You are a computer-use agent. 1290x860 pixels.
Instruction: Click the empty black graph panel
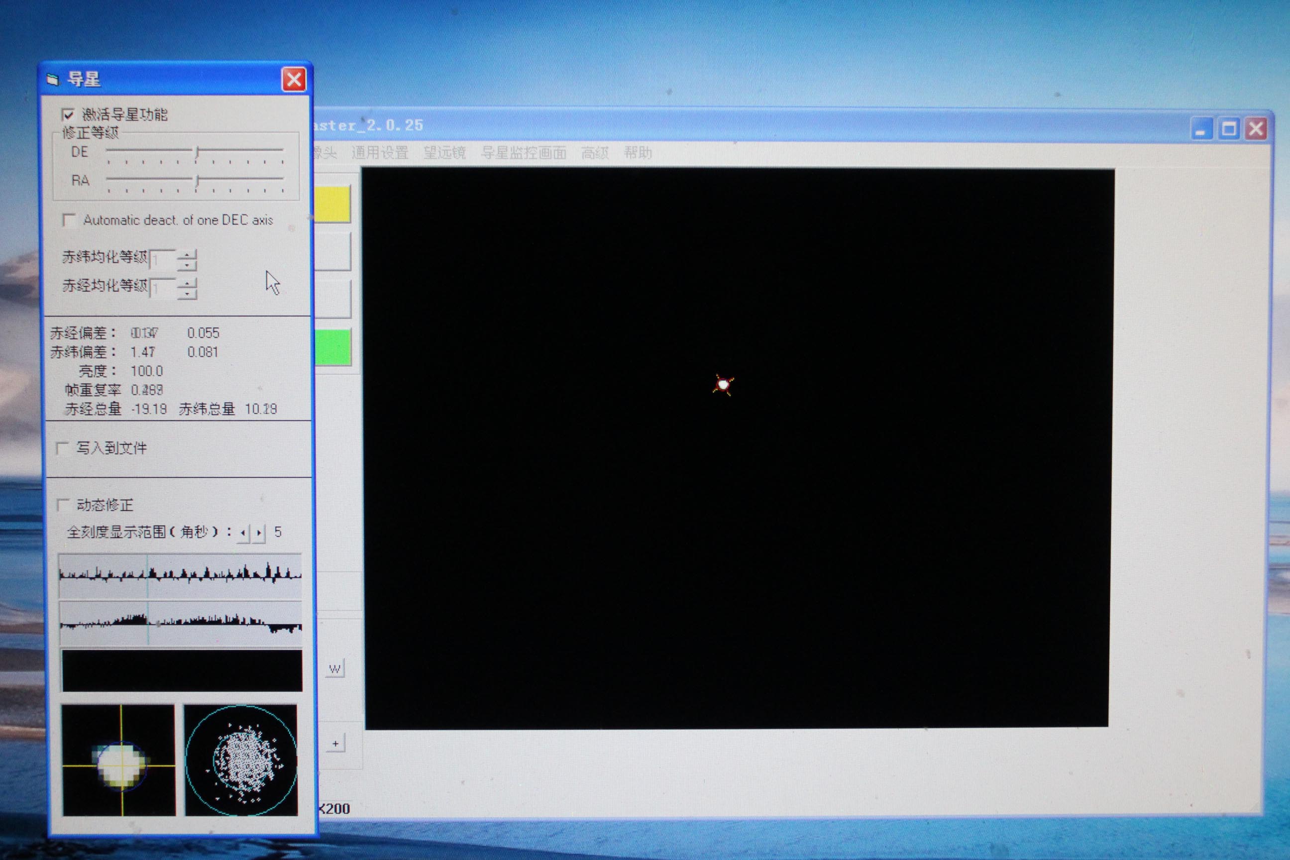click(182, 670)
